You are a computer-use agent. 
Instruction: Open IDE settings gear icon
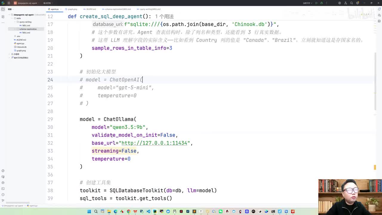pyautogui.click(x=358, y=3)
